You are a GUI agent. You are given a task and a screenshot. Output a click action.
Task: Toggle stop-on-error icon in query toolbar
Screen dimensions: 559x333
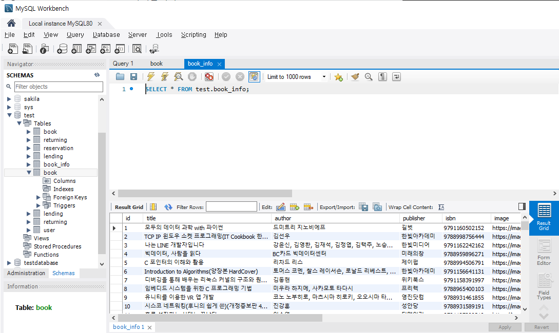pos(209,76)
